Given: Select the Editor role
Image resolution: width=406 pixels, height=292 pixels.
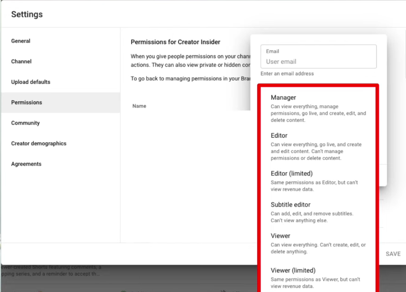Looking at the screenshot, I should [x=318, y=146].
